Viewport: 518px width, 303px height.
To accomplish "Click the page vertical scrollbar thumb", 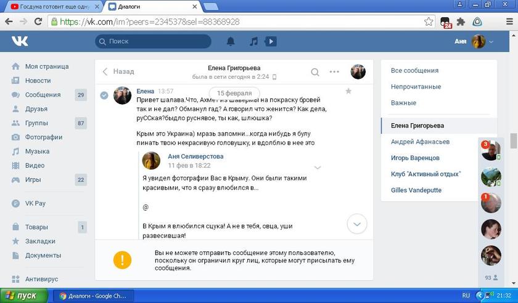I will [513, 140].
